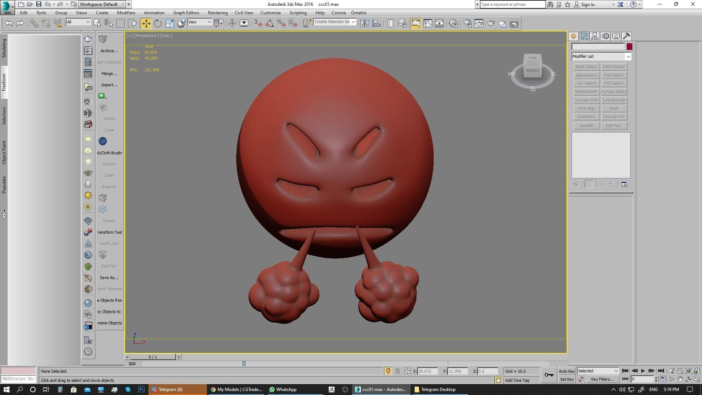Screen dimensions: 702x395
Task: Click the Select and Link chain icon
Action: point(34,23)
